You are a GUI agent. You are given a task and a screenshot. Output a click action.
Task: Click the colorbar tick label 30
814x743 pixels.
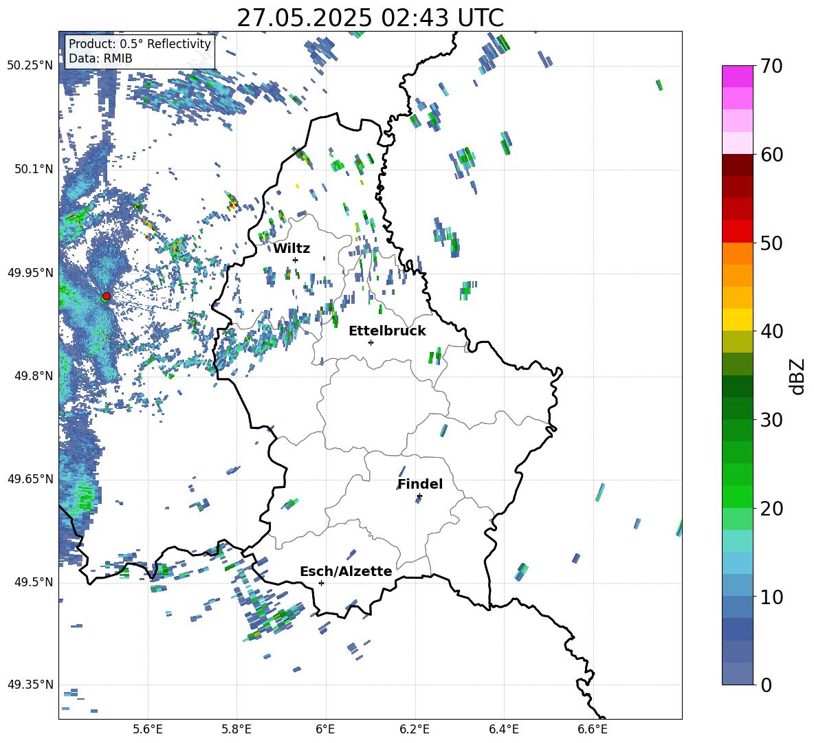click(x=771, y=420)
